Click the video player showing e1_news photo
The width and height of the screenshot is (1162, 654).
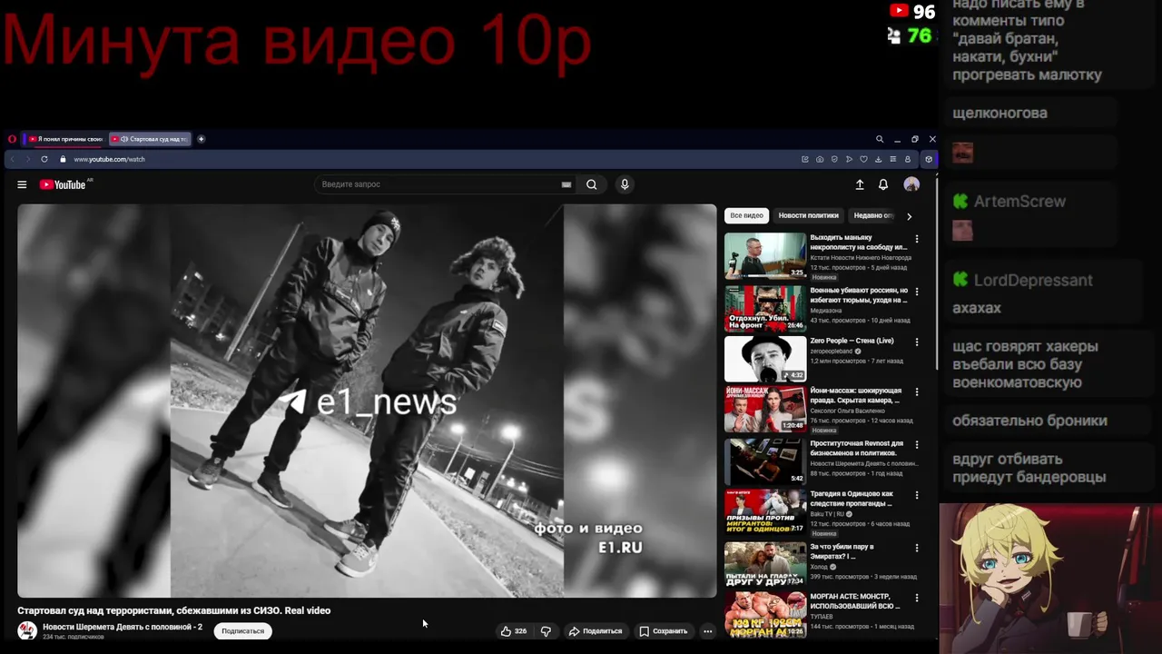[x=367, y=401]
